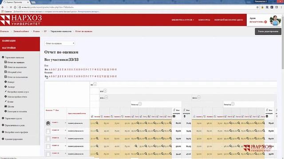Collapse the Тесты 6-9 category group
This screenshot has height=159, width=284.
pos(233,104)
